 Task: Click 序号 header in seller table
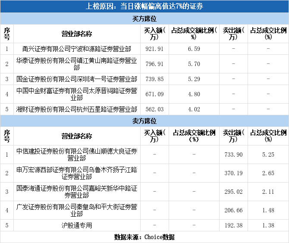point(7,136)
